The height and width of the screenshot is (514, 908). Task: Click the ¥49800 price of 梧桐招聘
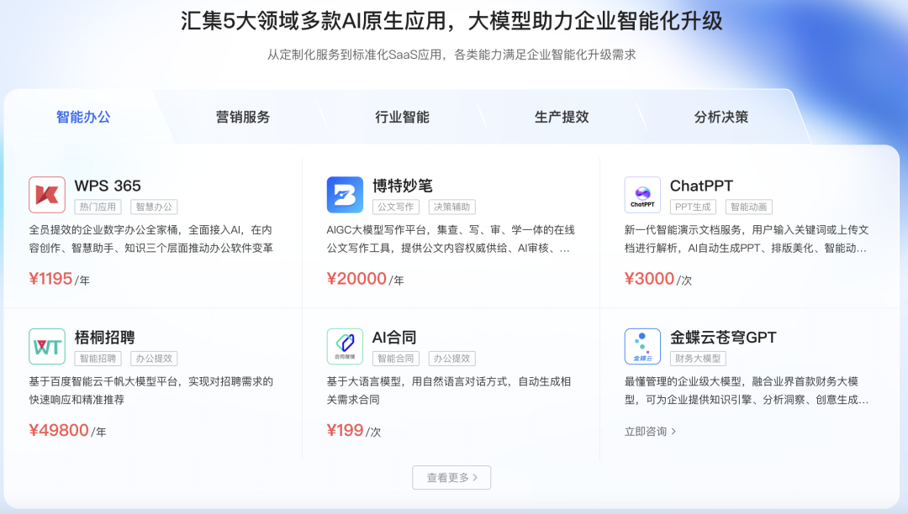pos(59,430)
